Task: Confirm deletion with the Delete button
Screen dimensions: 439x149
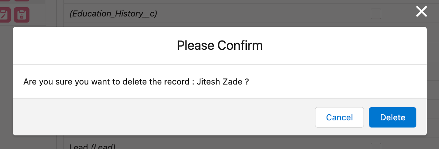Action: click(392, 117)
